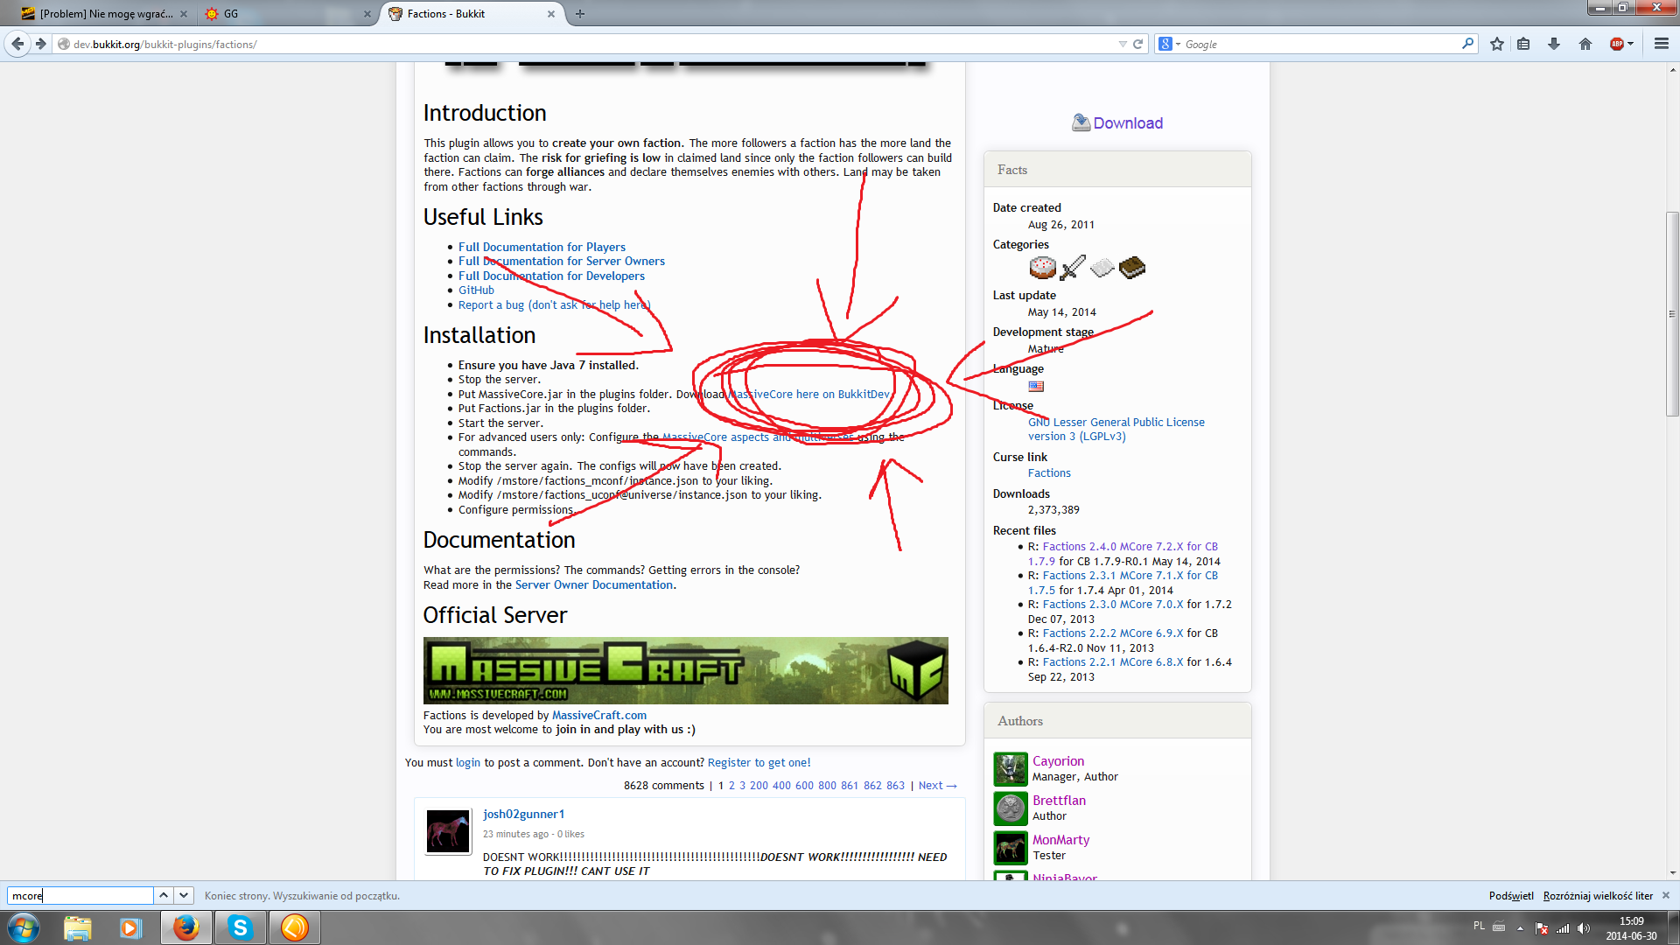The image size is (1680, 945).
Task: Open the URL bar history dropdown arrow
Action: point(1123,44)
